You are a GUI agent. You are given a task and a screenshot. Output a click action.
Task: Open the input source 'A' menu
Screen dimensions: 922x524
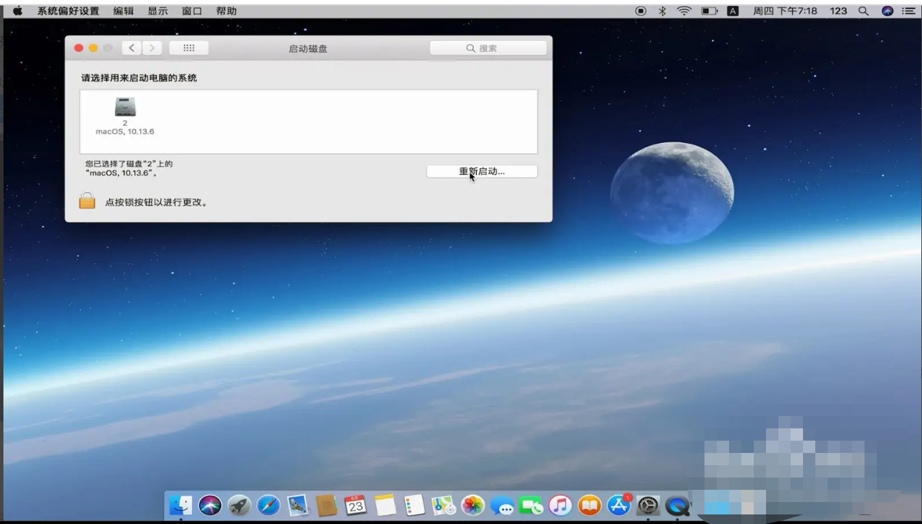(x=733, y=11)
